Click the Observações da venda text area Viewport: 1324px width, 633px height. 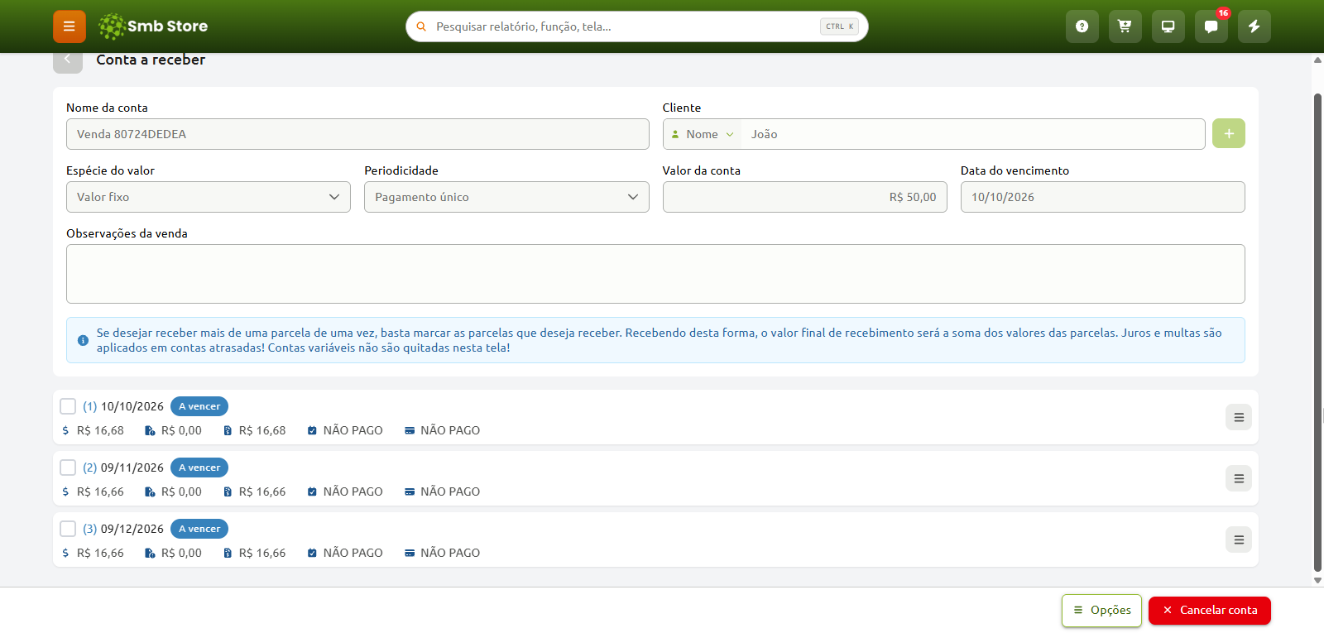pos(655,274)
